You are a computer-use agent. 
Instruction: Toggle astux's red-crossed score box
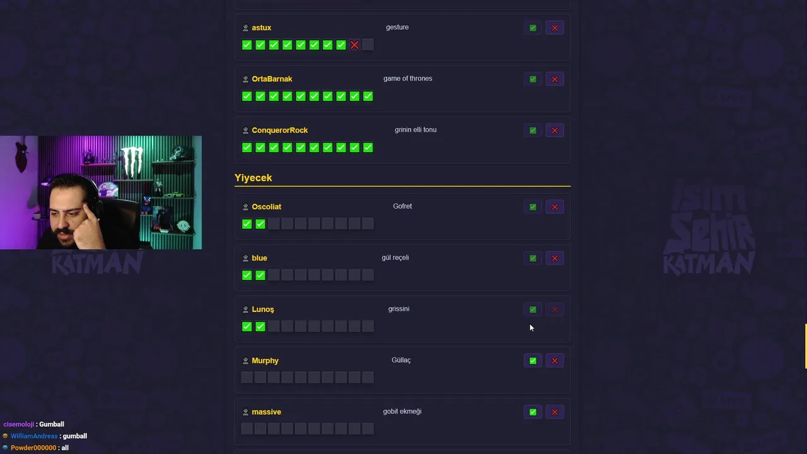click(x=354, y=45)
